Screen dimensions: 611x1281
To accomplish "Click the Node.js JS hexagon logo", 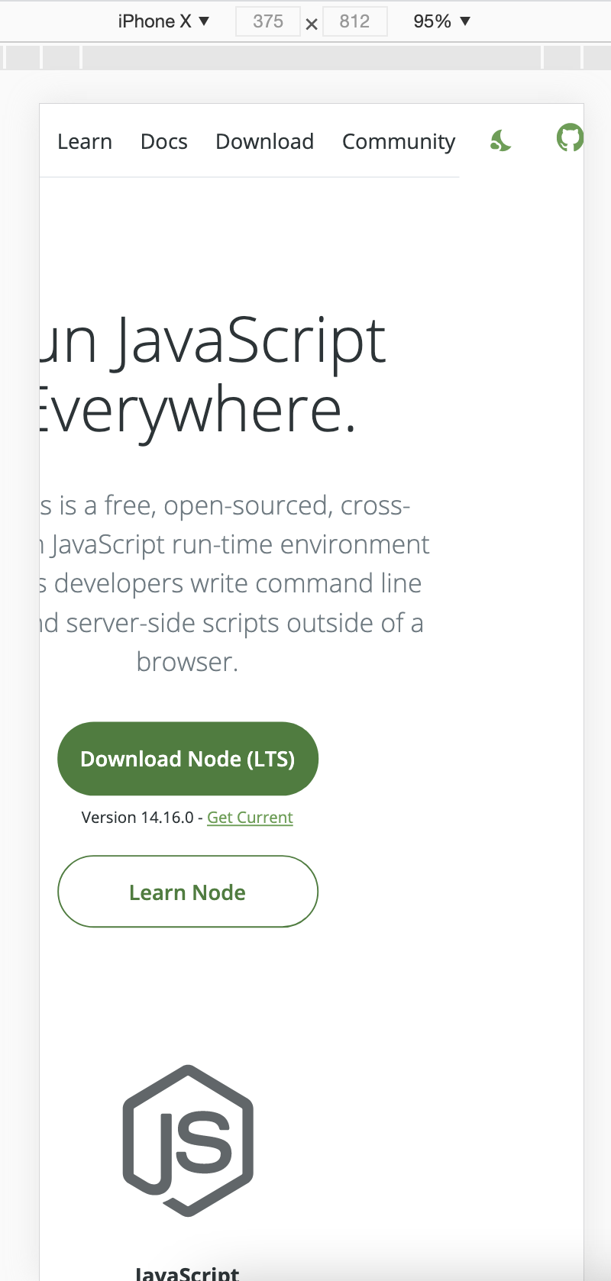I will tap(188, 1141).
